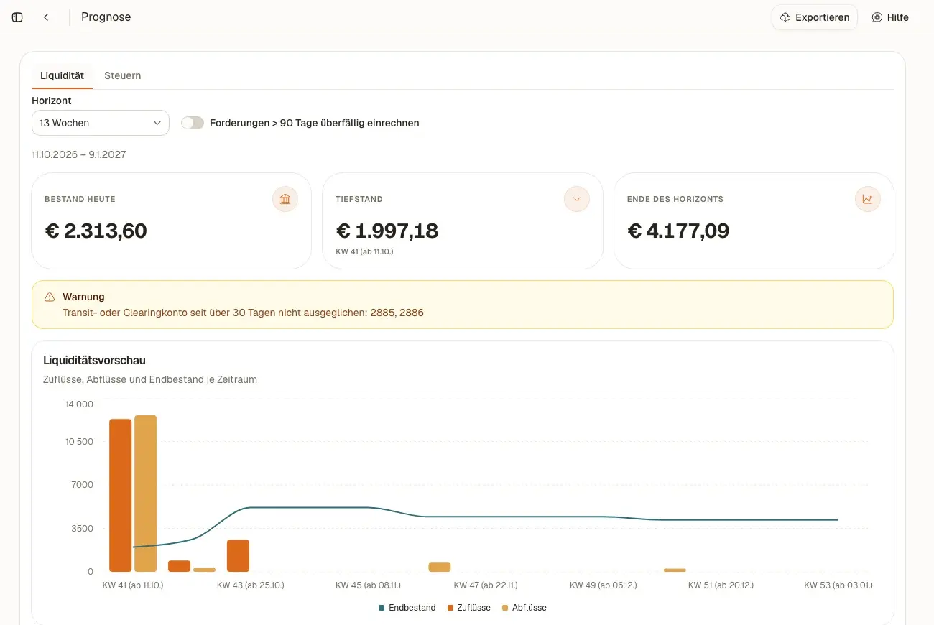Click the Bestand Heute value € 2.313,60
934x625 pixels.
(96, 231)
